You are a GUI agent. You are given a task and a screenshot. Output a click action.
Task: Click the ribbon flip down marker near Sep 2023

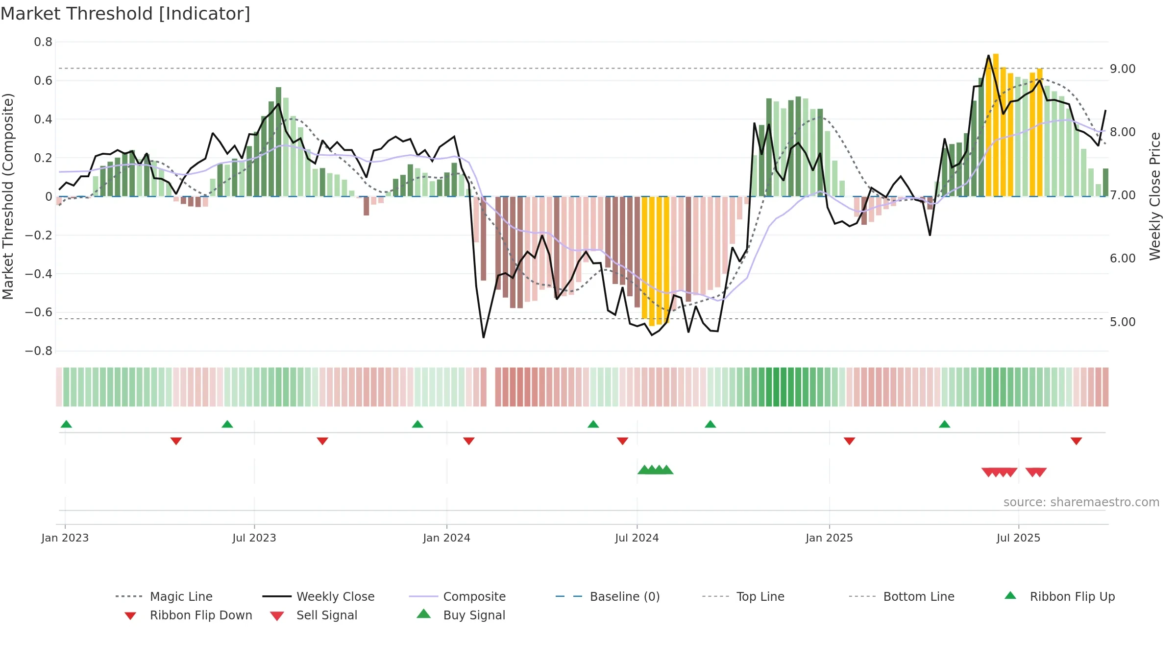click(322, 441)
